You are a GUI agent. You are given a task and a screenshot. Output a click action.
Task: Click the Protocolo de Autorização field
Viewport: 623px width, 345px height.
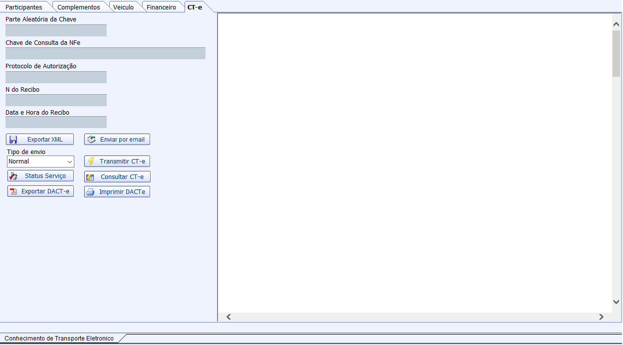[56, 77]
